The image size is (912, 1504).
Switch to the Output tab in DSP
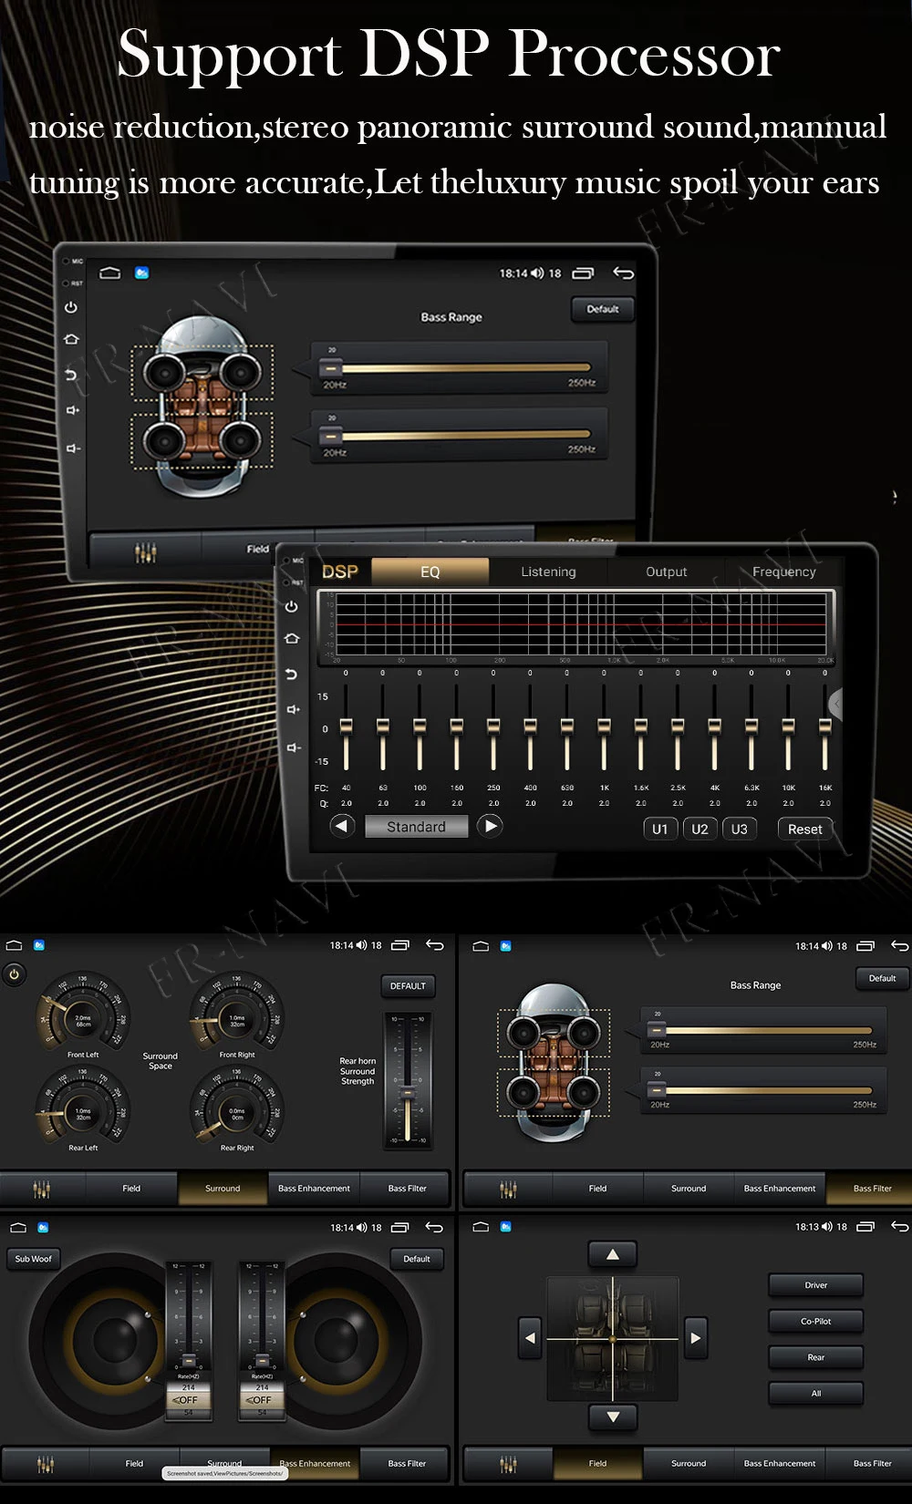tap(666, 572)
